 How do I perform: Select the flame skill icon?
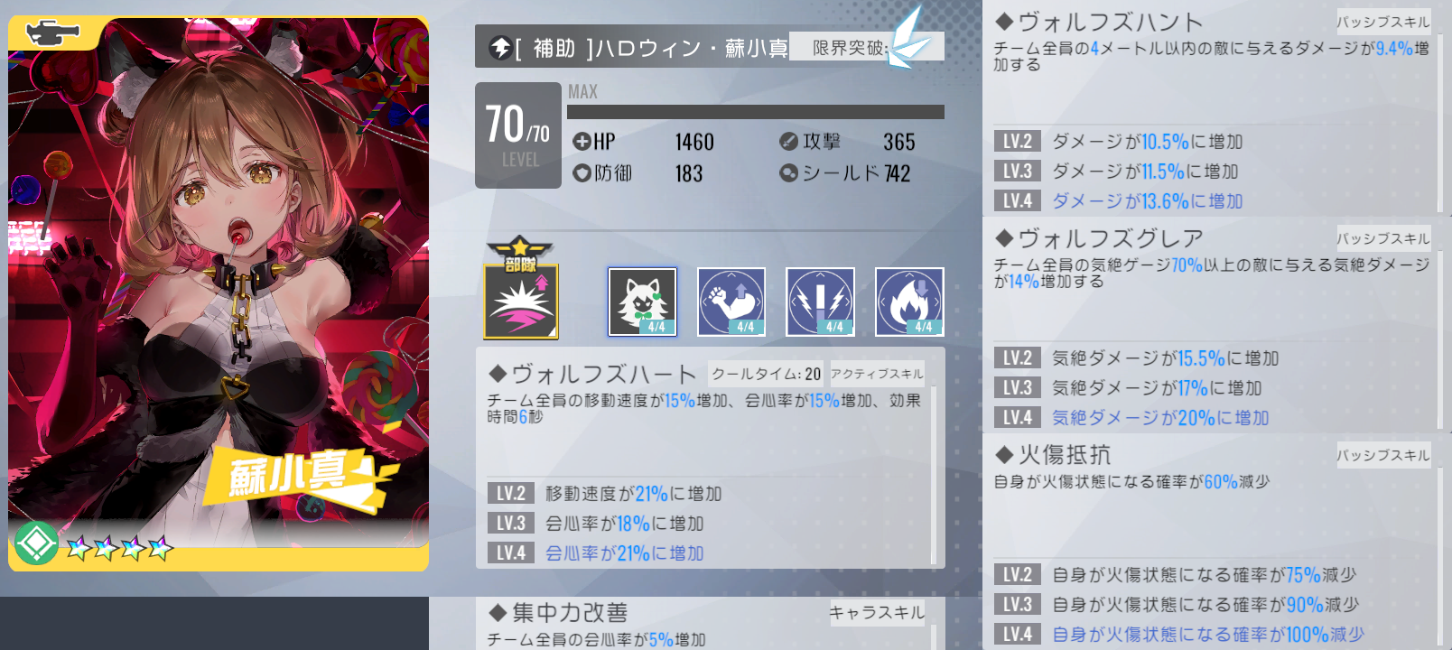(909, 302)
